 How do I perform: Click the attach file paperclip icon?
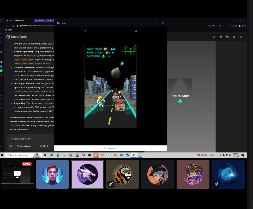tap(11, 146)
